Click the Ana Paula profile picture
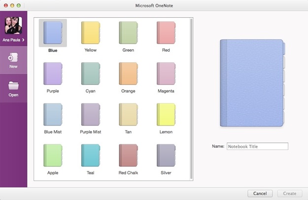The image size is (308, 200). 13,25
